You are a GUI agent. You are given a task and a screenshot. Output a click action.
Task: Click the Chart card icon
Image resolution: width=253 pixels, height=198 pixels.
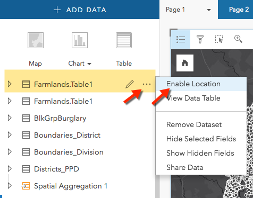[x=80, y=40]
